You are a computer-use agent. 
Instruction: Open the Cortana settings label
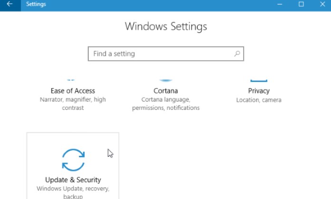(166, 90)
